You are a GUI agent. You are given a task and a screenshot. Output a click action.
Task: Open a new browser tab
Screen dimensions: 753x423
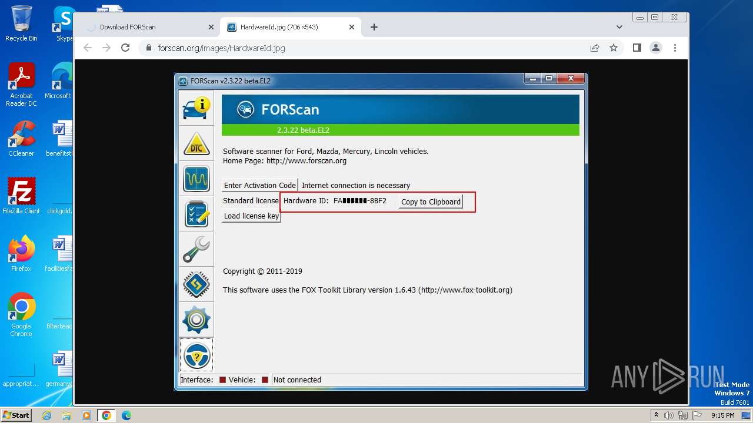(374, 27)
